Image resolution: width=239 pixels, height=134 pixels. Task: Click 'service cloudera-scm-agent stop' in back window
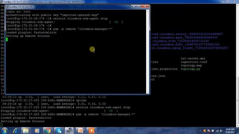[x=103, y=108]
